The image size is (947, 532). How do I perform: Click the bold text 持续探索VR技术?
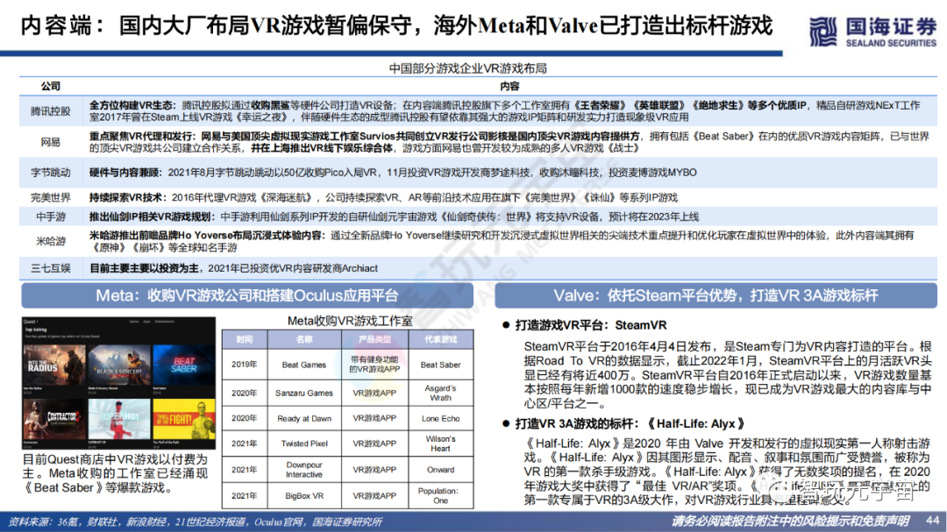point(127,197)
